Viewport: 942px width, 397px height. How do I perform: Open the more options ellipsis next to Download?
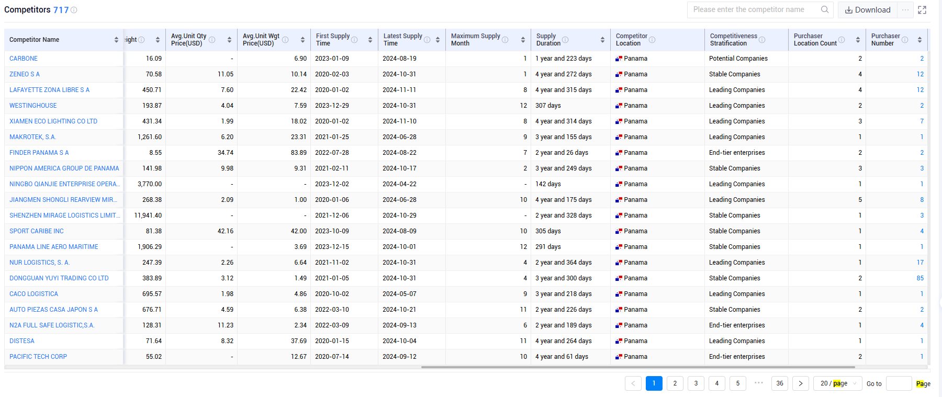click(905, 10)
